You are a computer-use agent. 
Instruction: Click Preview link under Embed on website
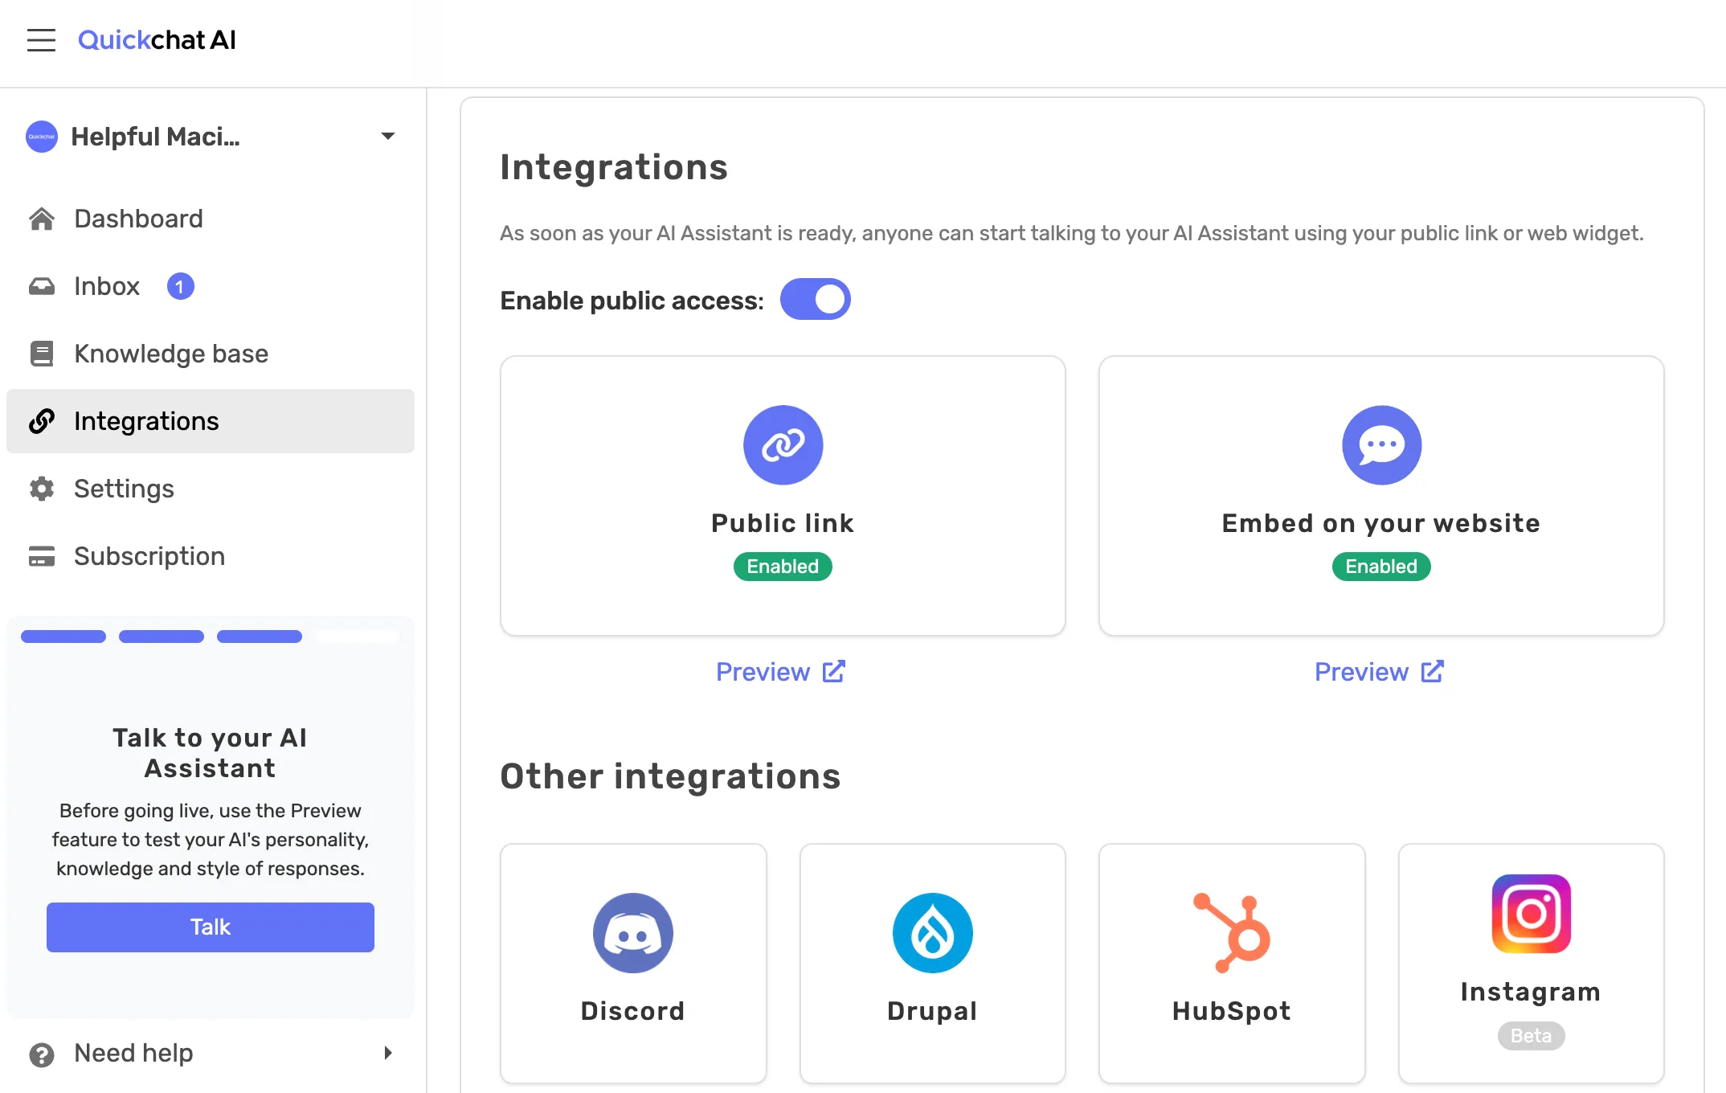[1362, 672]
